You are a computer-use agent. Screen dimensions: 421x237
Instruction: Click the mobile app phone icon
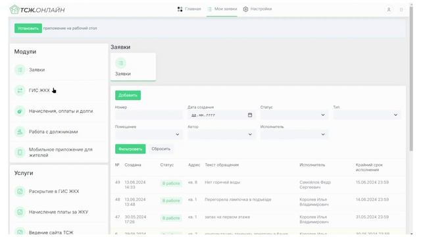pos(20,152)
